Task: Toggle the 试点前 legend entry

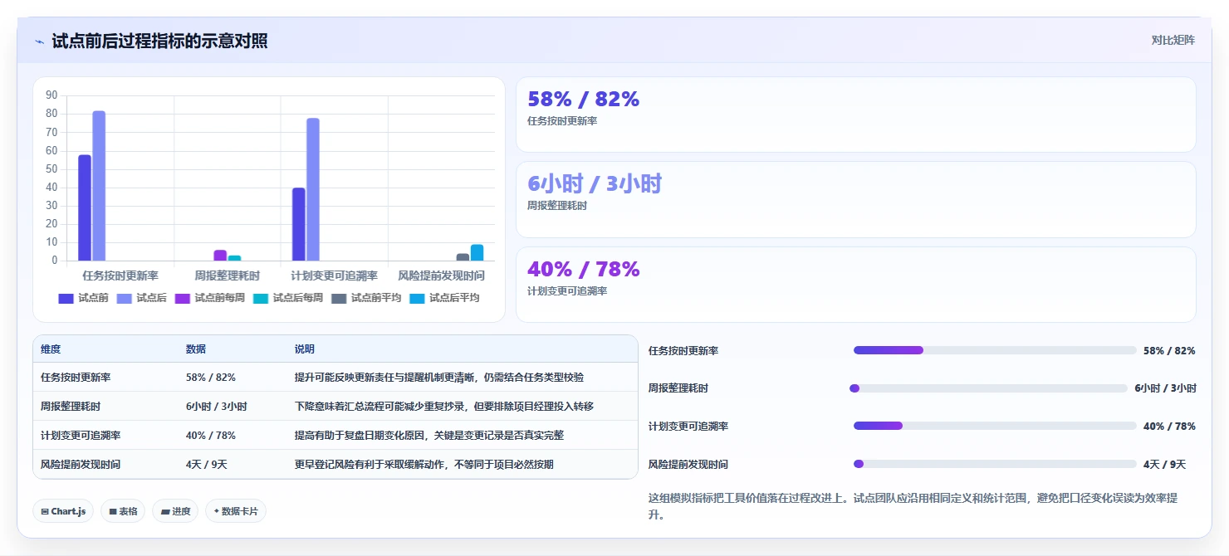Action: click(x=83, y=298)
